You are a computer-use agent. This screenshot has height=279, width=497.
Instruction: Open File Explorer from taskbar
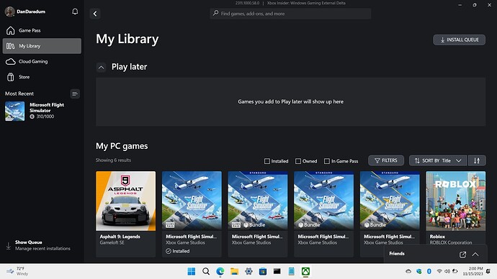click(x=234, y=271)
